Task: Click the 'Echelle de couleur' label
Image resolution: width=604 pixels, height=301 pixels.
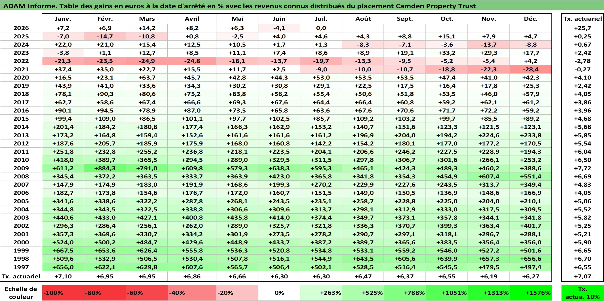Action: (x=21, y=293)
